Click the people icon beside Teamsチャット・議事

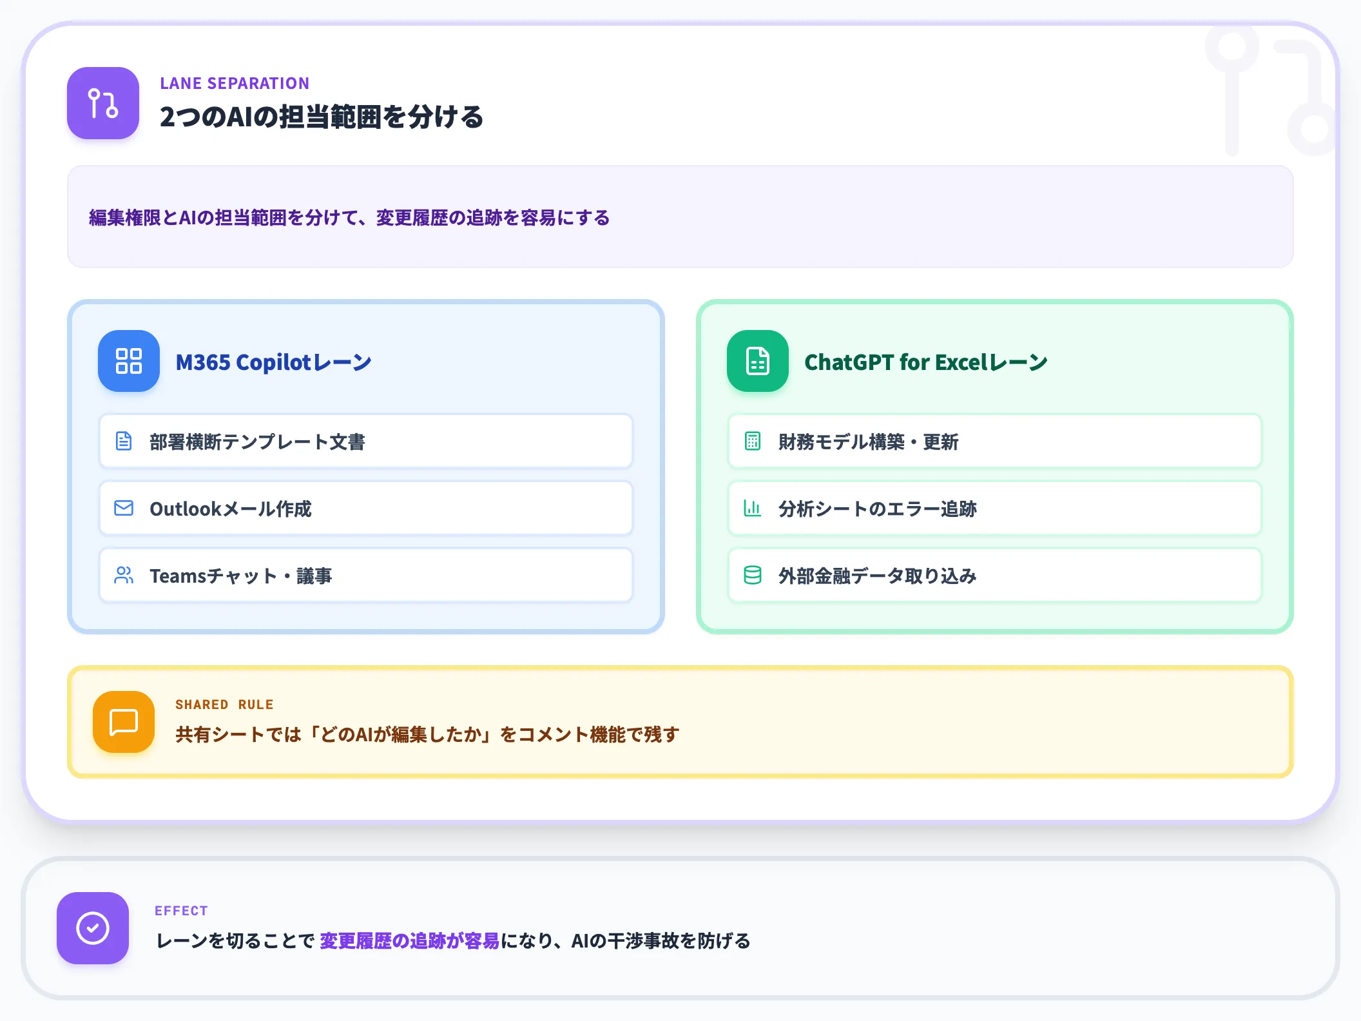(x=124, y=575)
